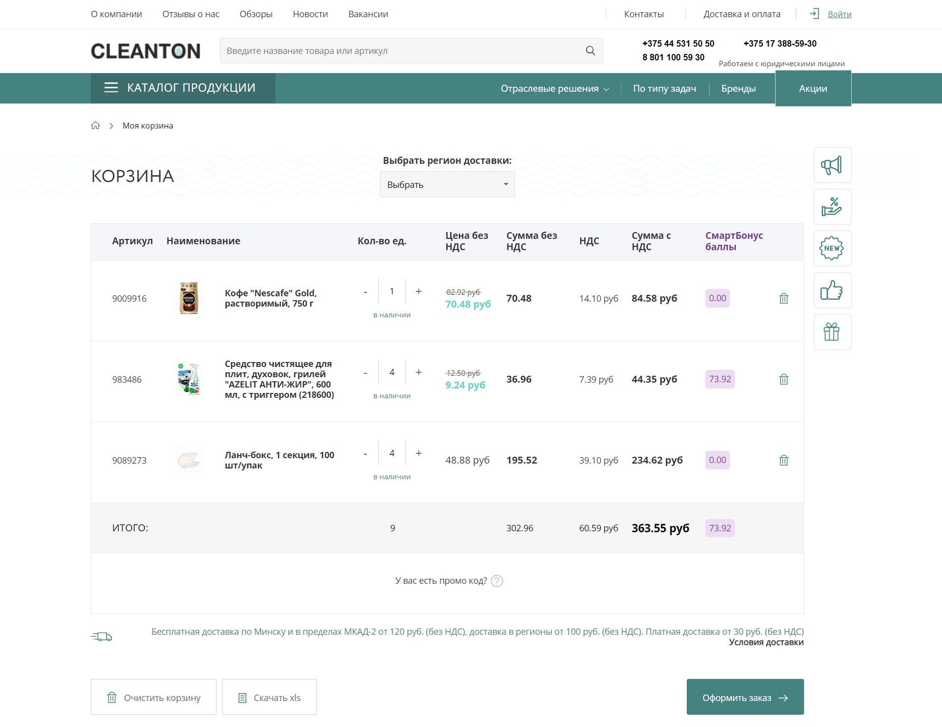This screenshot has width=942, height=727.
Task: Open the NEW products badge icon
Action: tap(832, 249)
